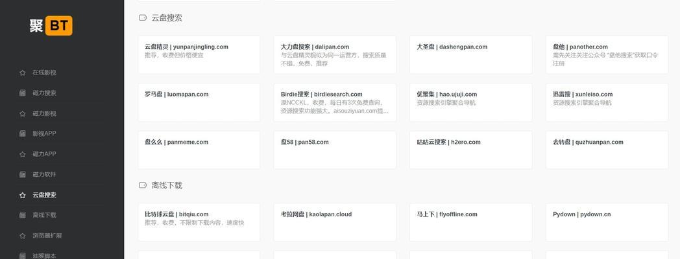Visit 考拉网盘 kaolapan.cloud
The height and width of the screenshot is (259, 680).
coord(335,222)
